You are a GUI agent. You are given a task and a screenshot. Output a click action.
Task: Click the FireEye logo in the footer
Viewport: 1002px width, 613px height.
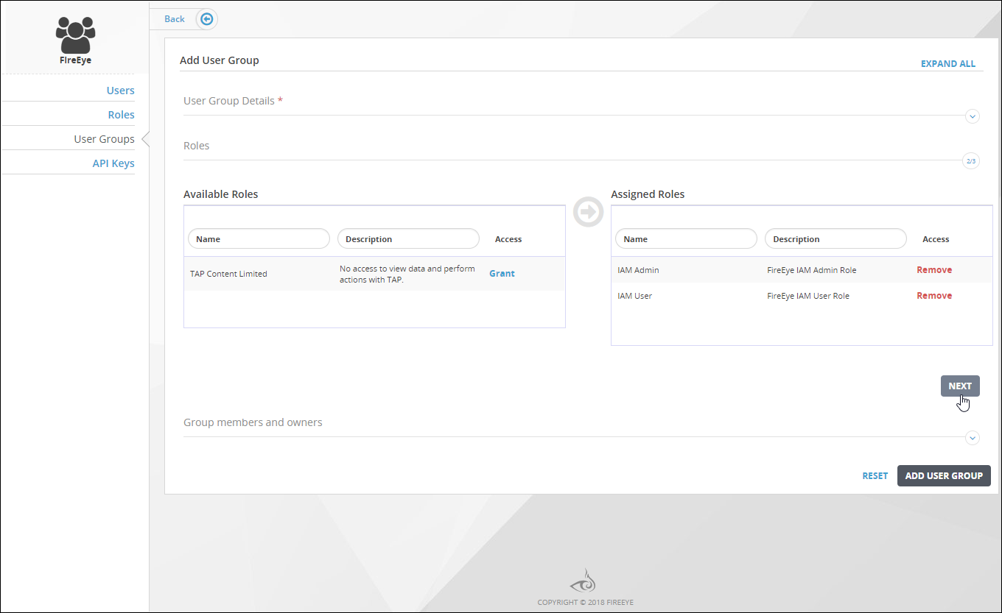583,581
